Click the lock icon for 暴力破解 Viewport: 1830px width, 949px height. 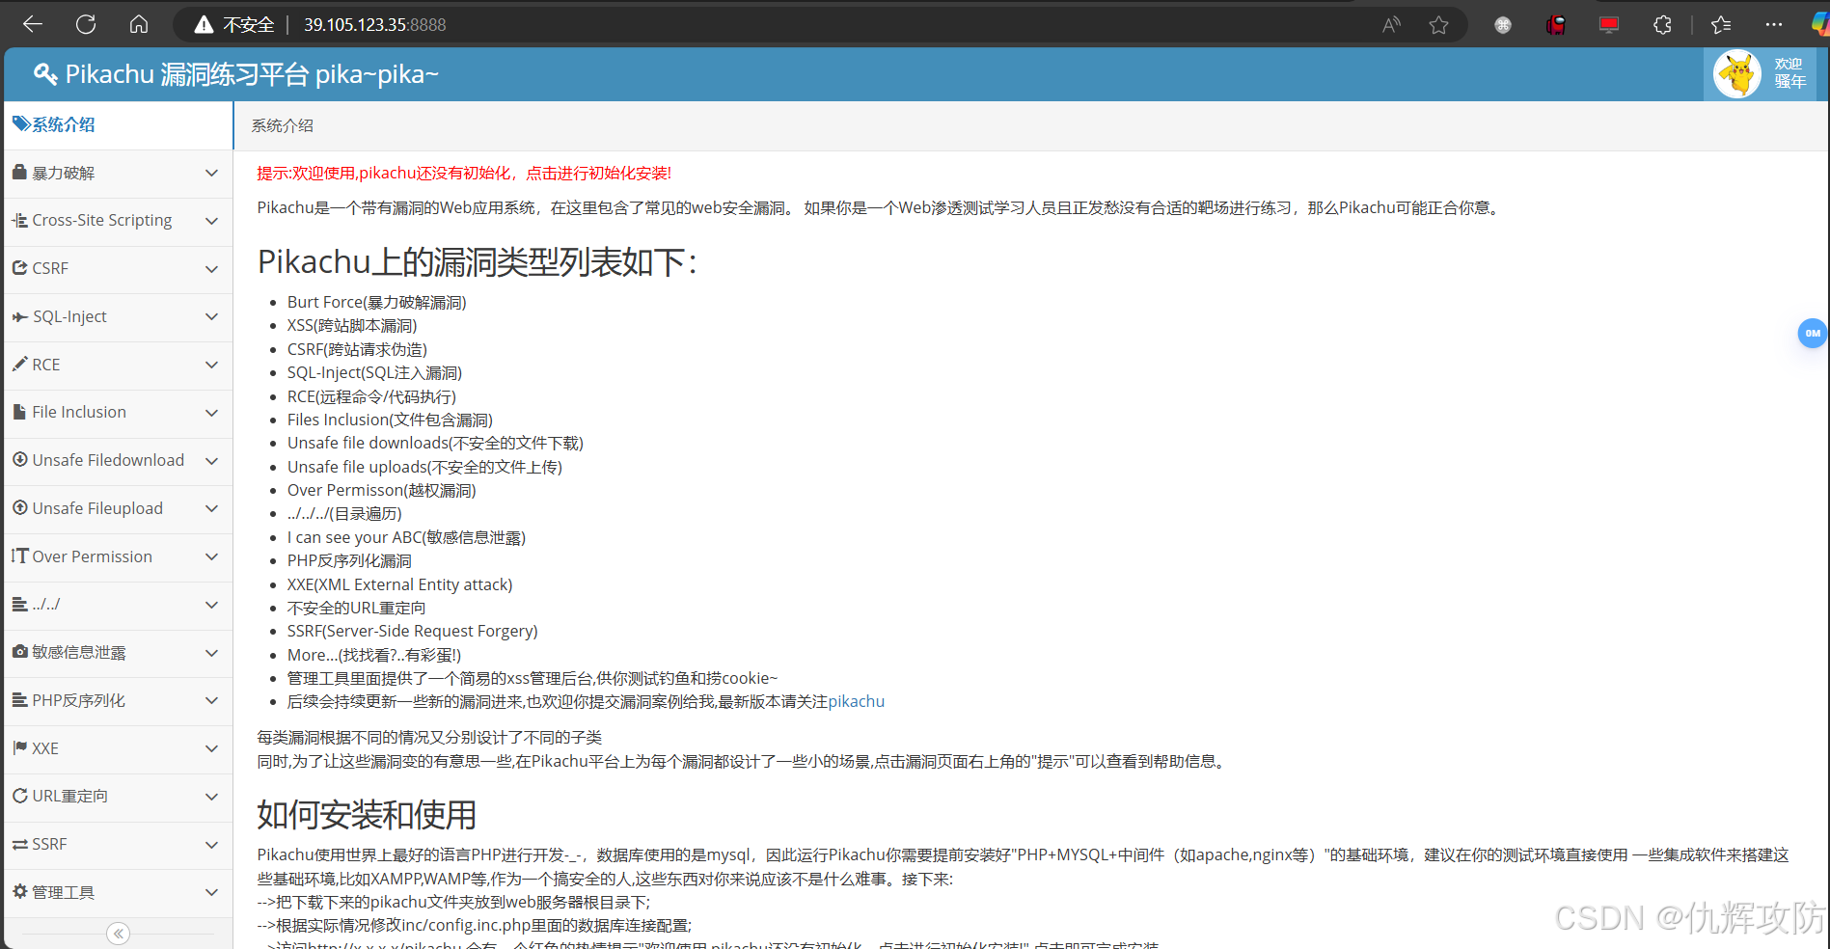click(19, 172)
